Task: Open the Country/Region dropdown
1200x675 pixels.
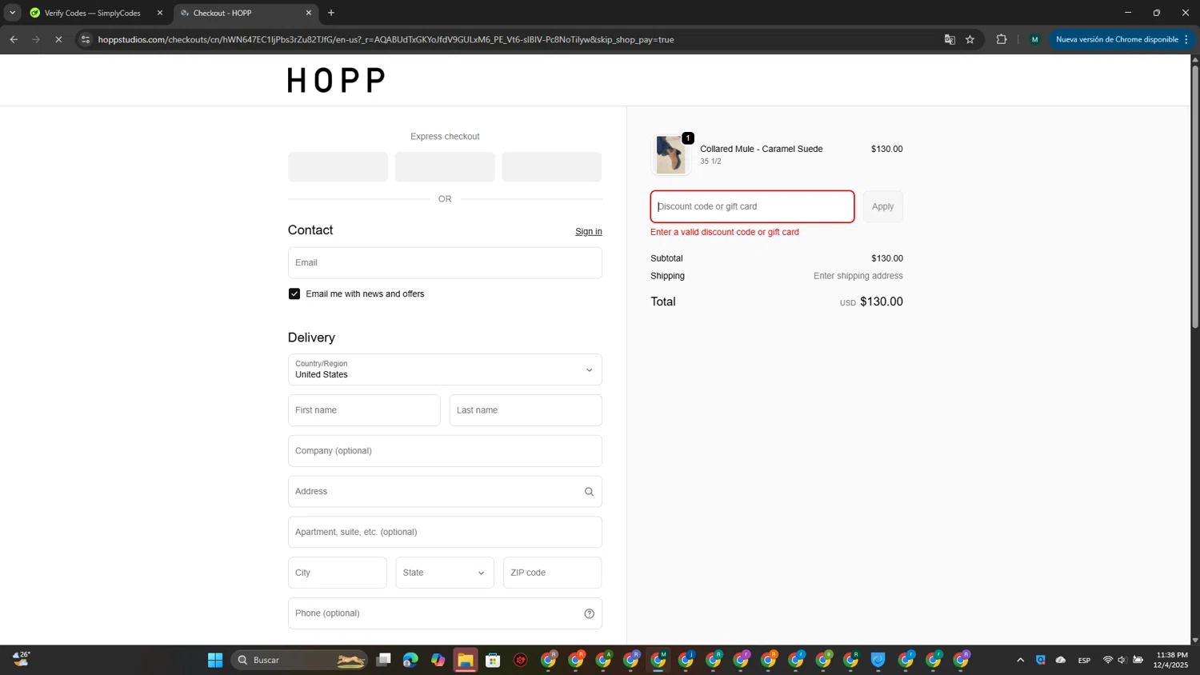Action: 445,369
